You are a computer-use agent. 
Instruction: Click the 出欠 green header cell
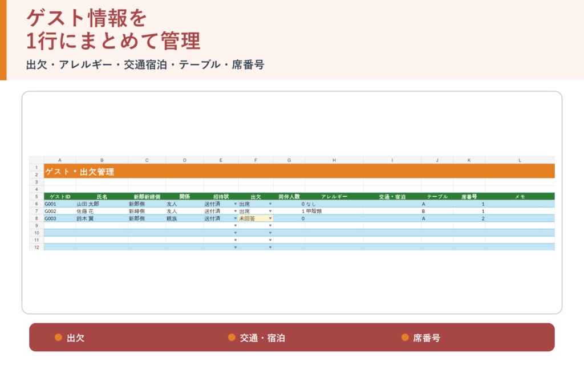point(255,197)
